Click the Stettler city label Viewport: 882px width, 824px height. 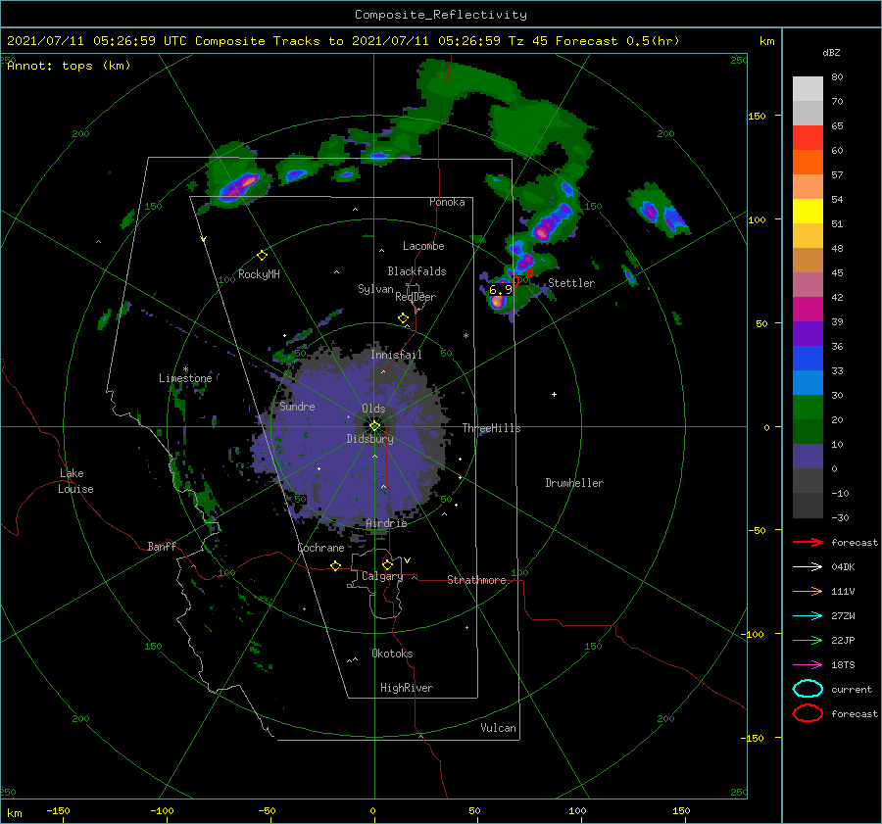pos(571,283)
